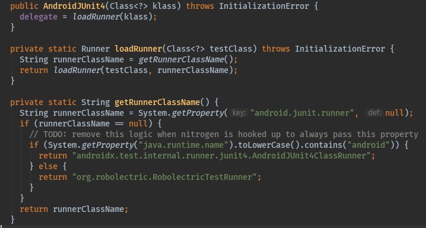Click the loadRunner method declaration name
Viewport: 426px width, 228px height.
[138, 49]
